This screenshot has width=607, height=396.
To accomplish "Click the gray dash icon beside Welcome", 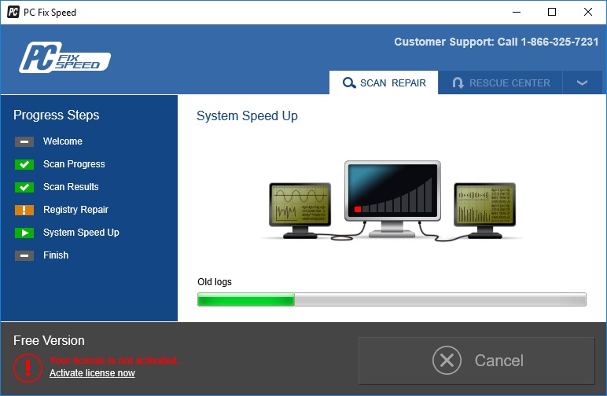I will click(x=24, y=141).
